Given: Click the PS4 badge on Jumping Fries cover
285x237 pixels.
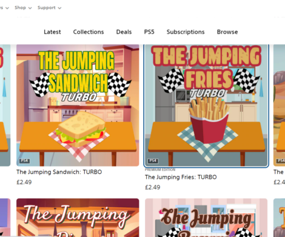Looking at the screenshot, I should point(153,161).
